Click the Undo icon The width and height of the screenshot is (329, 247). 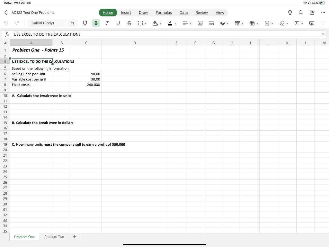6,23
